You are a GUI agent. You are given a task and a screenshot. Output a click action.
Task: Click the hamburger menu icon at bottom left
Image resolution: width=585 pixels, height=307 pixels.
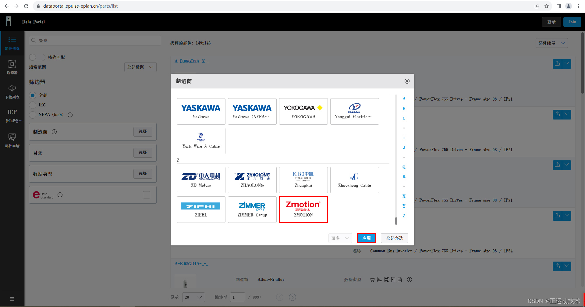coord(12,299)
